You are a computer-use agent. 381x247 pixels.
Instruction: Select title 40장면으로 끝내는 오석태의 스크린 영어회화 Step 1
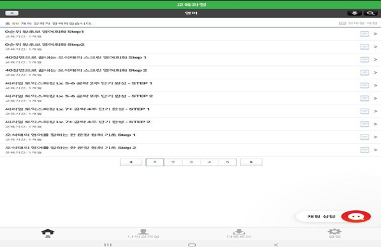[76, 57]
